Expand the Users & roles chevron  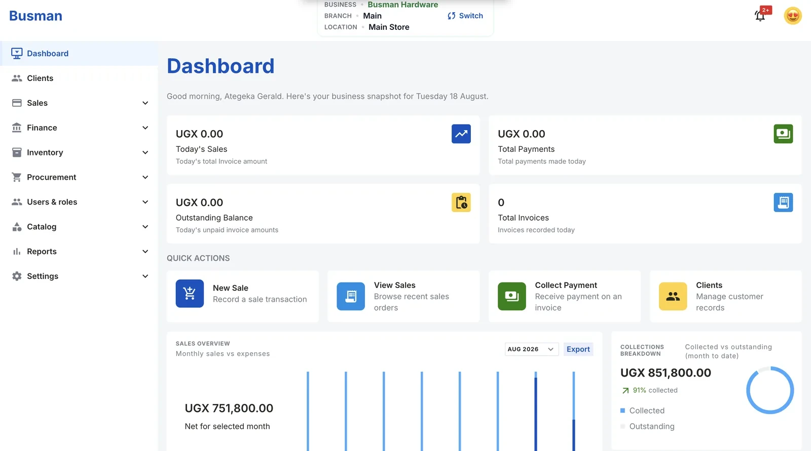coord(145,202)
